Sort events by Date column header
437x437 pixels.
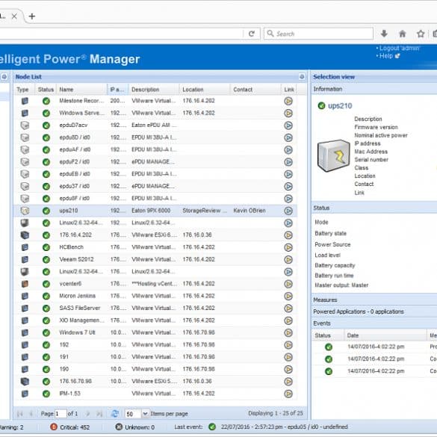click(x=385, y=335)
